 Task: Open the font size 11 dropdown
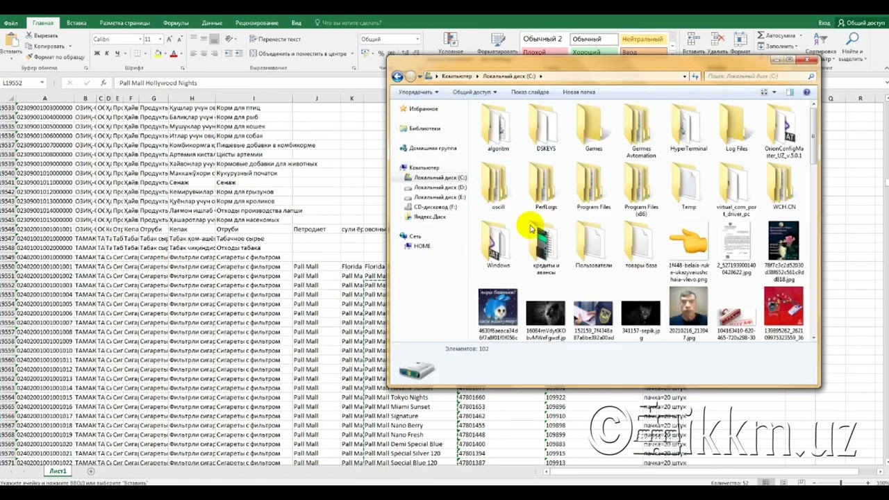coord(160,40)
